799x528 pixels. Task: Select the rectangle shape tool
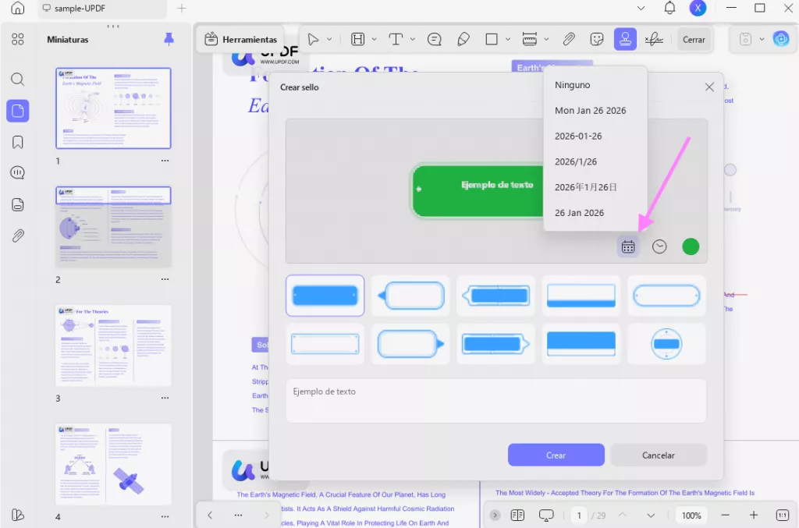tap(492, 39)
